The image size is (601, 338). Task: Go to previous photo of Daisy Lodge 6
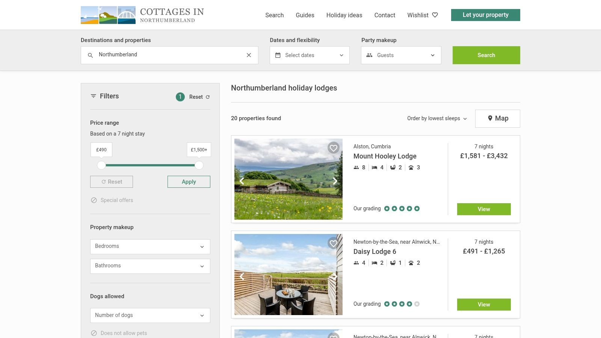(x=242, y=276)
